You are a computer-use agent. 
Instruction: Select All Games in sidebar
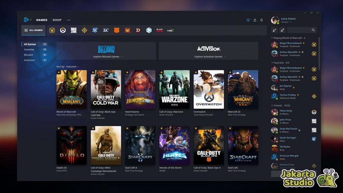[35, 44]
